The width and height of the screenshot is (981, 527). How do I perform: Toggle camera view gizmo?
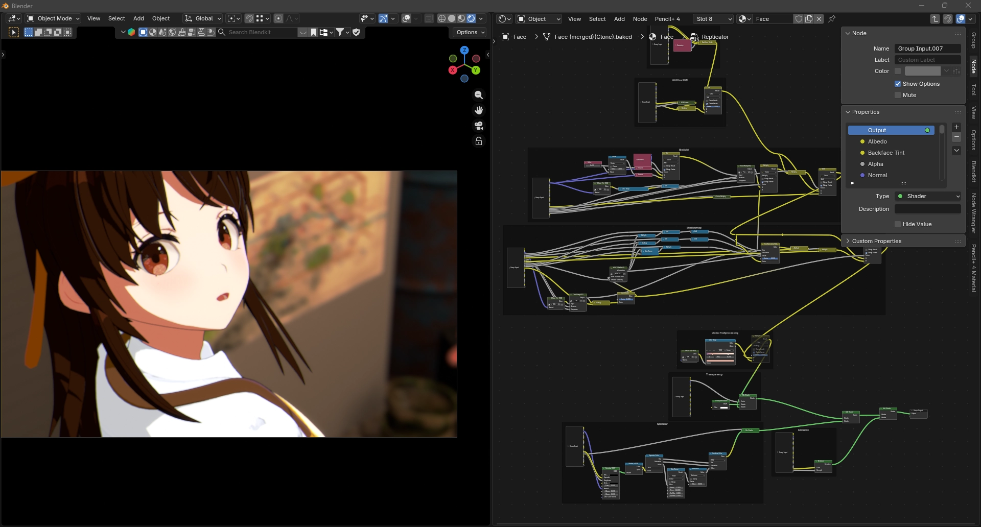click(x=479, y=126)
